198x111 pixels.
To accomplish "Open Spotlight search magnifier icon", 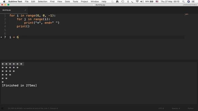I will (x=183, y=2).
